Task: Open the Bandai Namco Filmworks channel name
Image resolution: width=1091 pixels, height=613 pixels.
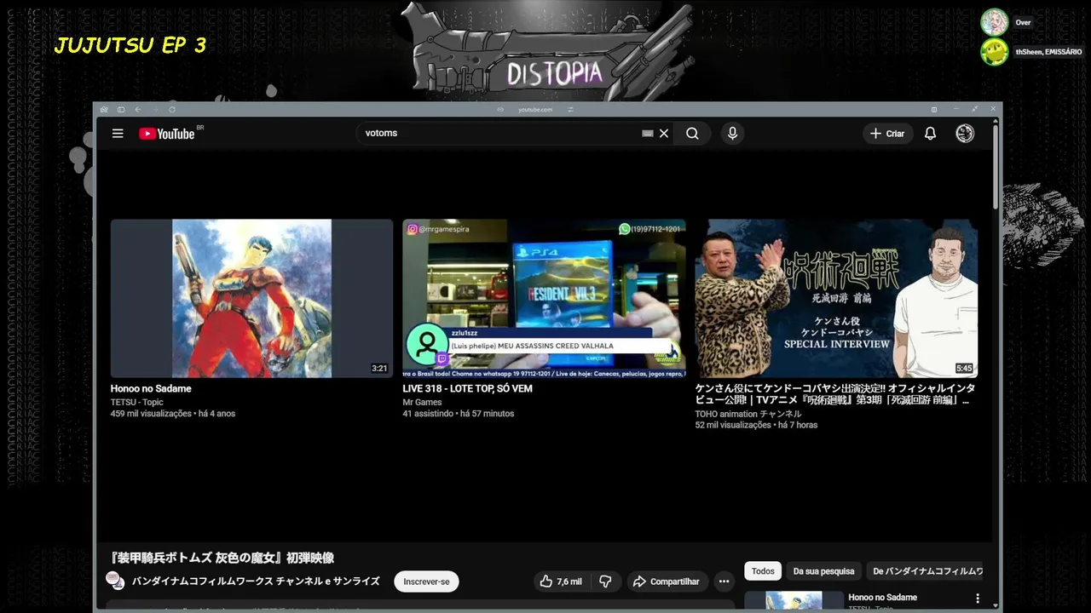Action: [x=256, y=581]
